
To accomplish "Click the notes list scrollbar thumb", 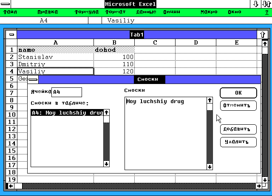I will pyautogui.click(x=106, y=119).
